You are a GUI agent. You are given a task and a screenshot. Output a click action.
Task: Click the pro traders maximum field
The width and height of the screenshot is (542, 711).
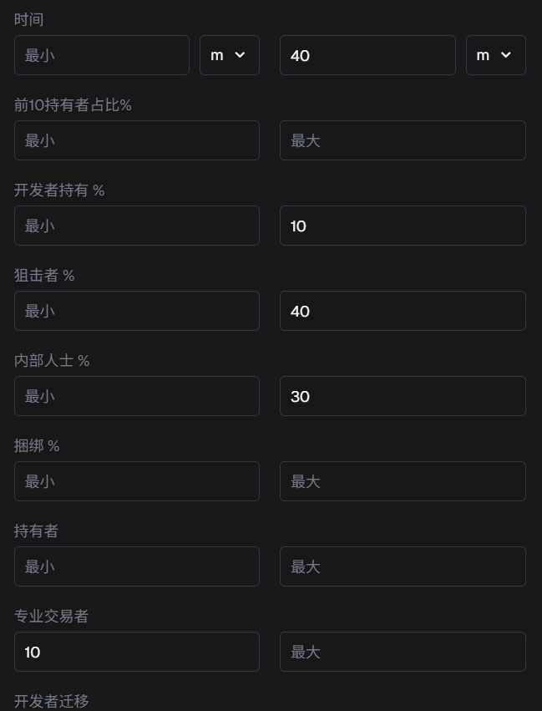click(403, 652)
